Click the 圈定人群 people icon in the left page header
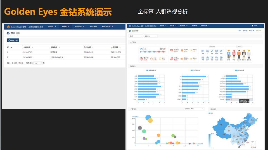The image size is (268, 150). pyautogui.click(x=8, y=33)
